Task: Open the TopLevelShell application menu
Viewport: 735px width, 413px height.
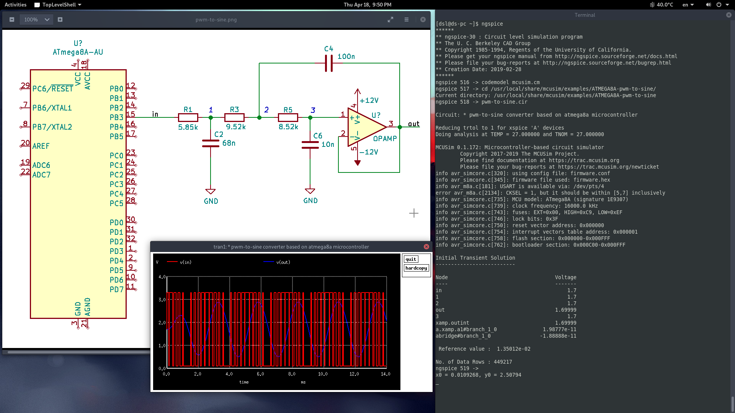Action: (x=58, y=5)
